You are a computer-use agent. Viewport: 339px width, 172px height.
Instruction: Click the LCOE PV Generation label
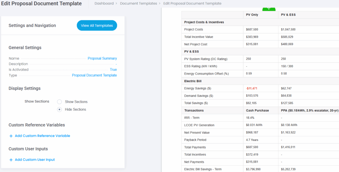pos(199,125)
